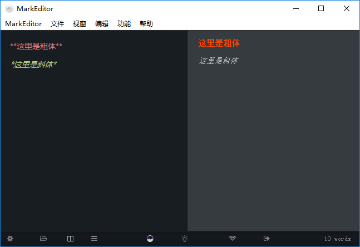
Task: Toggle split column view icon
Action: pos(70,239)
